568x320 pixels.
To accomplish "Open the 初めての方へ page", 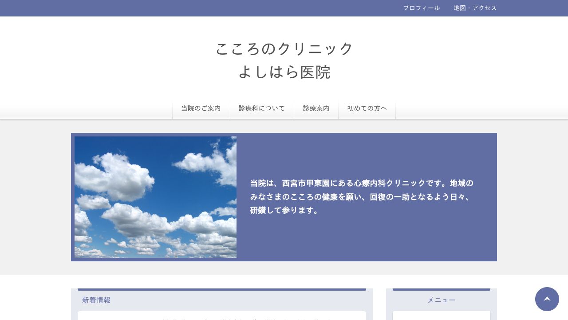I will coord(367,108).
